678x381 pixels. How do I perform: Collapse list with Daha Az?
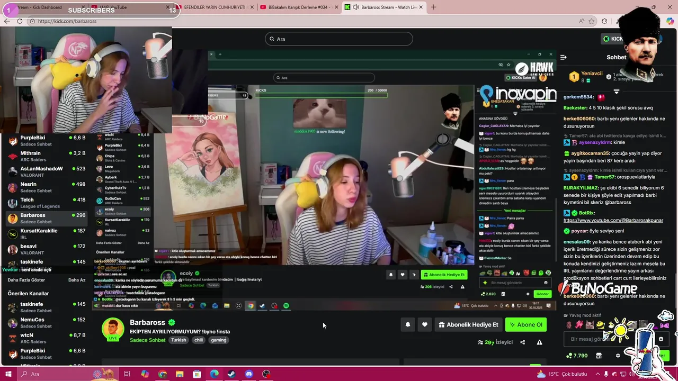(77, 280)
